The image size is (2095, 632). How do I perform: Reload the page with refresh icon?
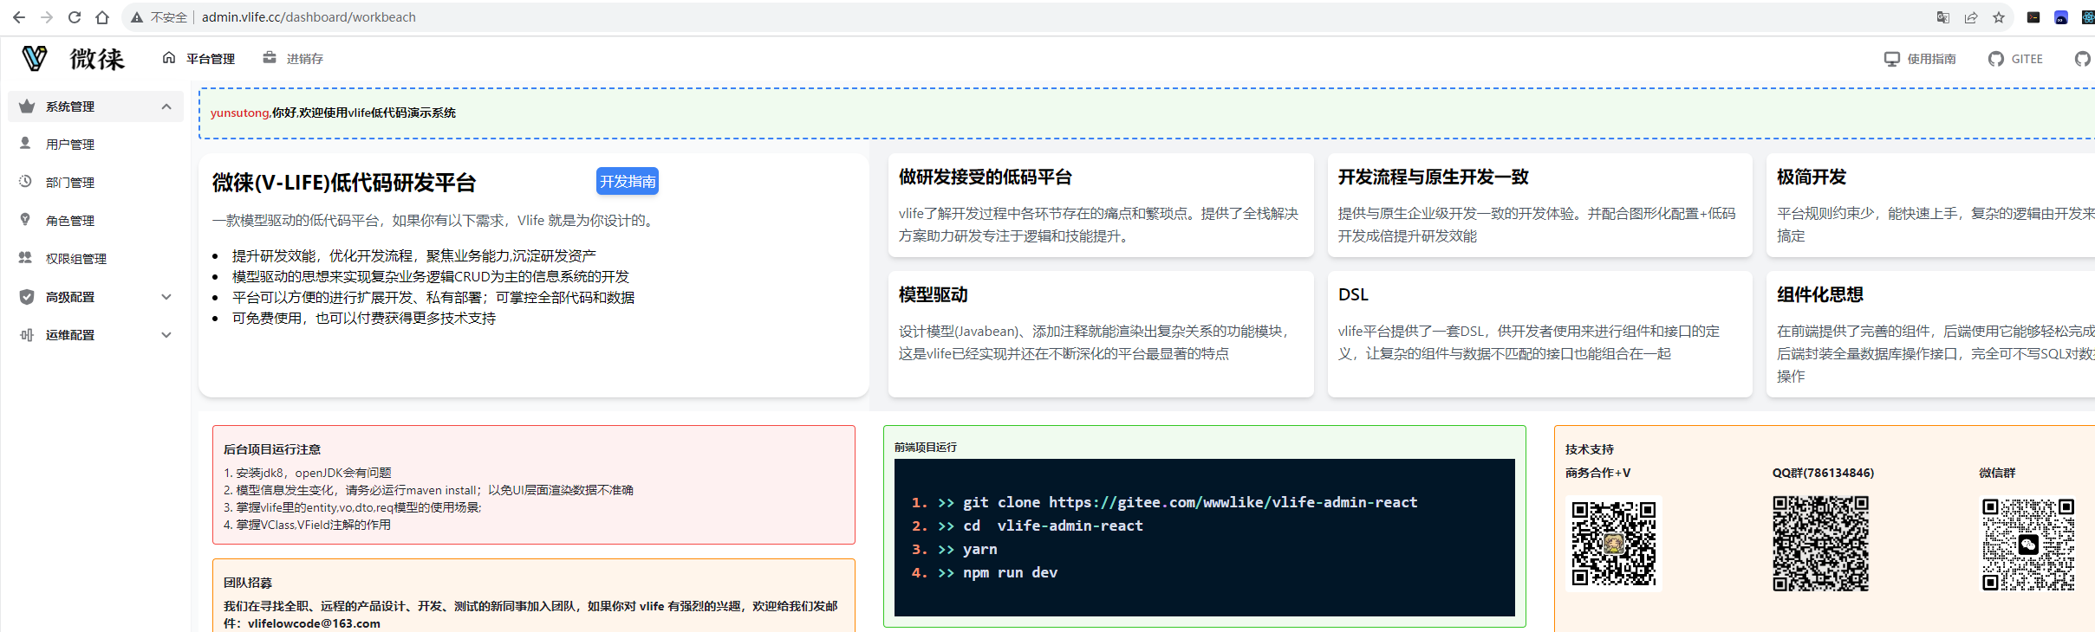click(75, 17)
